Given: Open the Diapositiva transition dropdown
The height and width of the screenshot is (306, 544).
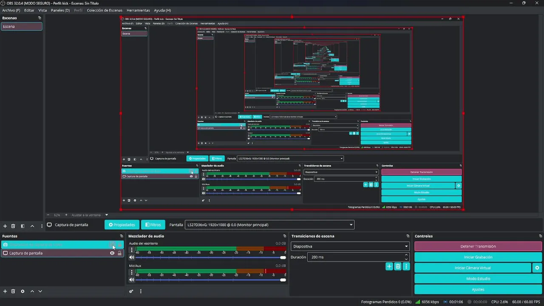Looking at the screenshot, I should 350,246.
